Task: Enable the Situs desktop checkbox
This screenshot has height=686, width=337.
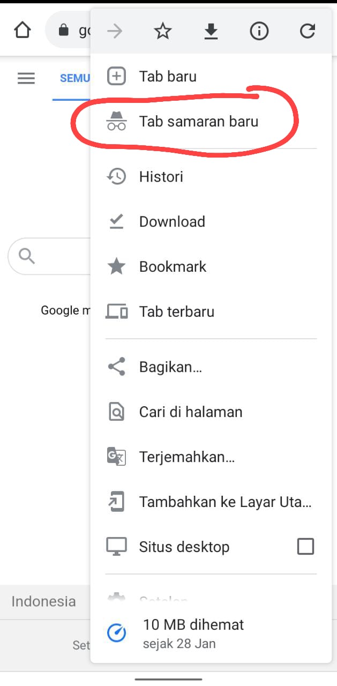Action: pos(305,546)
